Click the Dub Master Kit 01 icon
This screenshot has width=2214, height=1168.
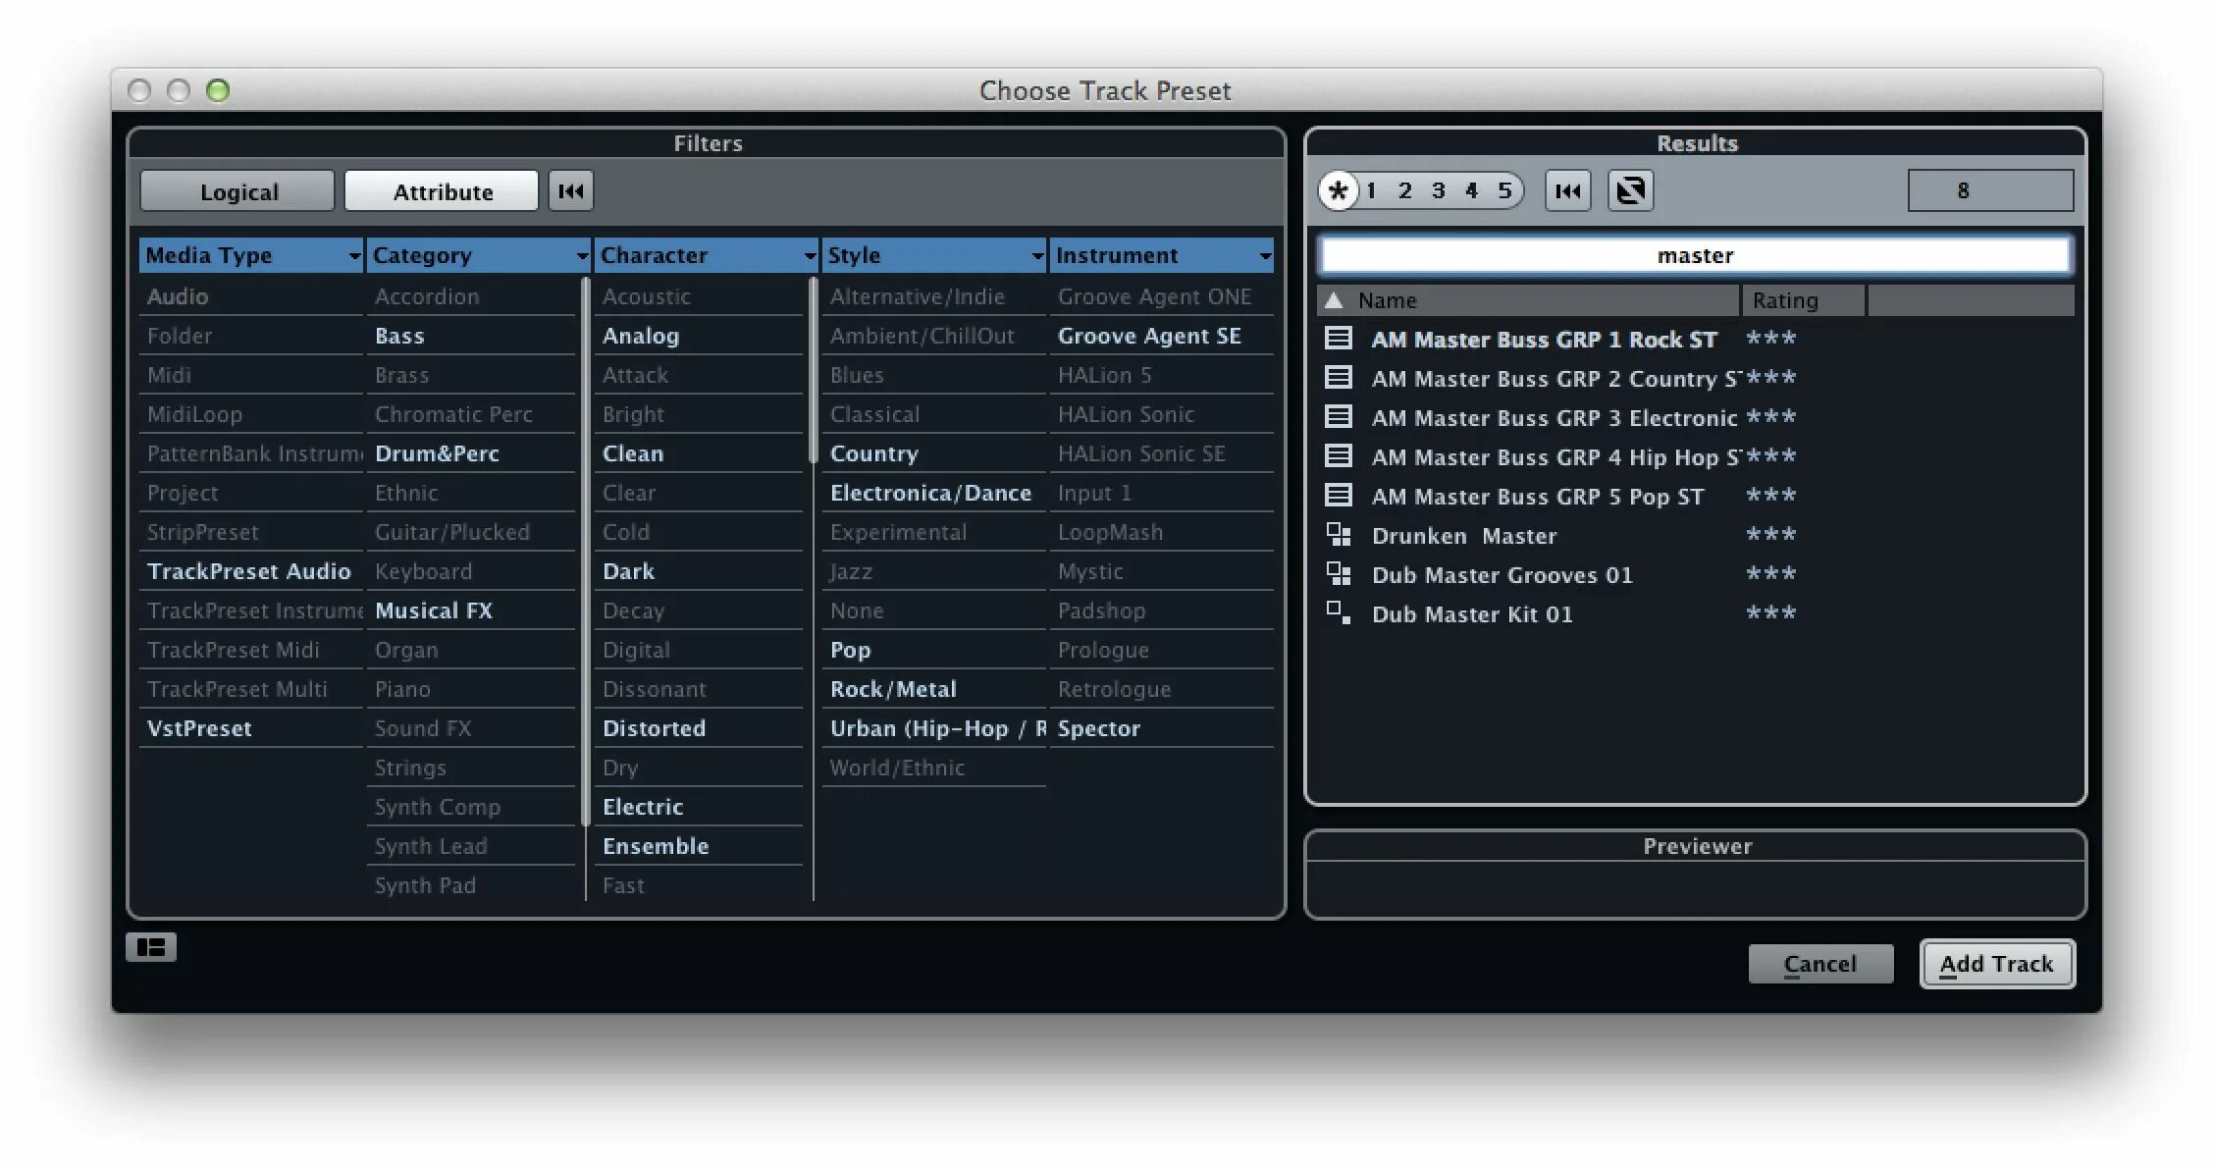pos(1339,613)
